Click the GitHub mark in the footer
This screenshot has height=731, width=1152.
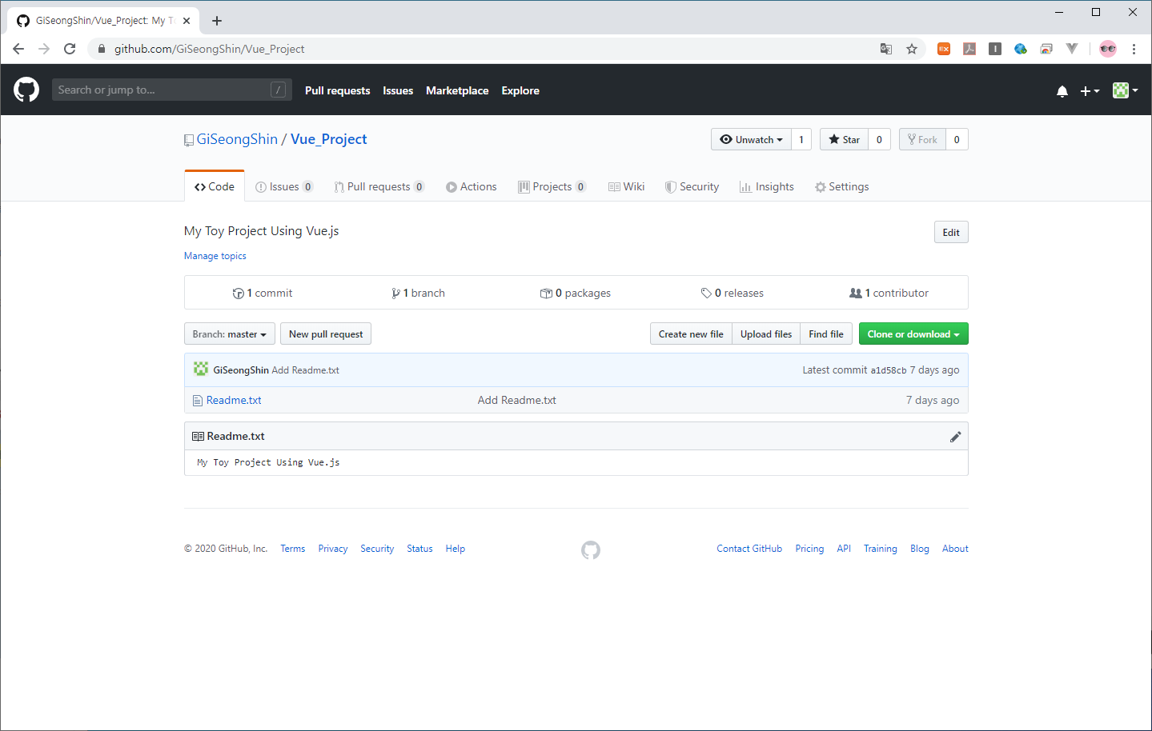coord(591,549)
